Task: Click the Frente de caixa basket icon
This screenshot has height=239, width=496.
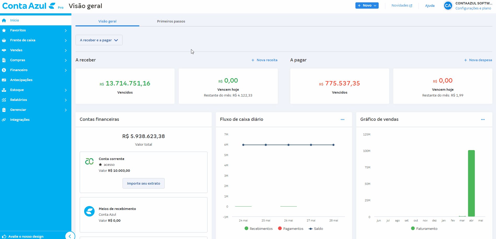Action: pyautogui.click(x=4, y=40)
